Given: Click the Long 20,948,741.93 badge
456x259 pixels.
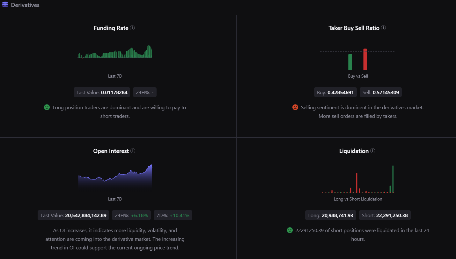Looking at the screenshot, I should tap(331, 215).
